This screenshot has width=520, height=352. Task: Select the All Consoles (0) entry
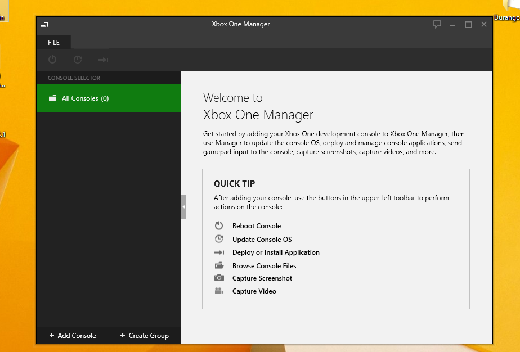pos(85,97)
